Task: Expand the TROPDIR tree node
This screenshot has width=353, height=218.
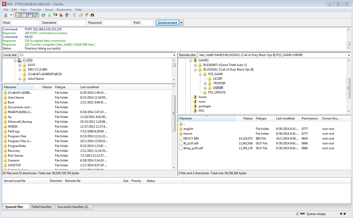Action: (205, 83)
